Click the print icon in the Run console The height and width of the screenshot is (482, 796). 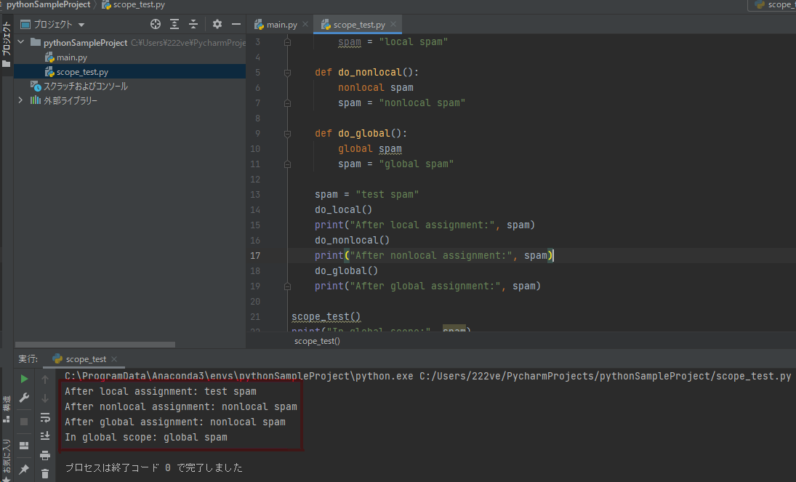pyautogui.click(x=45, y=455)
